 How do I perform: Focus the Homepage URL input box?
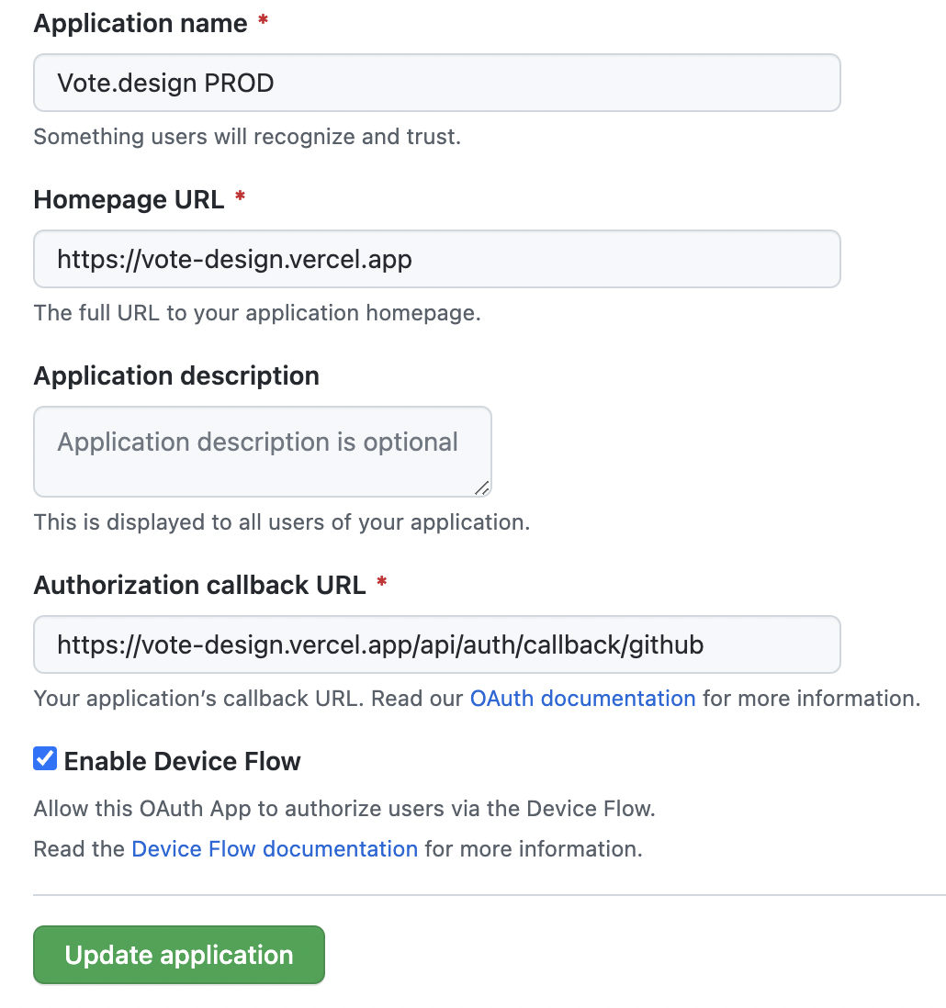click(x=436, y=260)
